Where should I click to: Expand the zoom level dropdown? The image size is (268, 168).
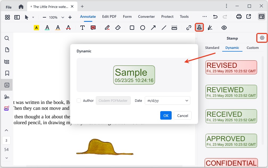point(63,17)
